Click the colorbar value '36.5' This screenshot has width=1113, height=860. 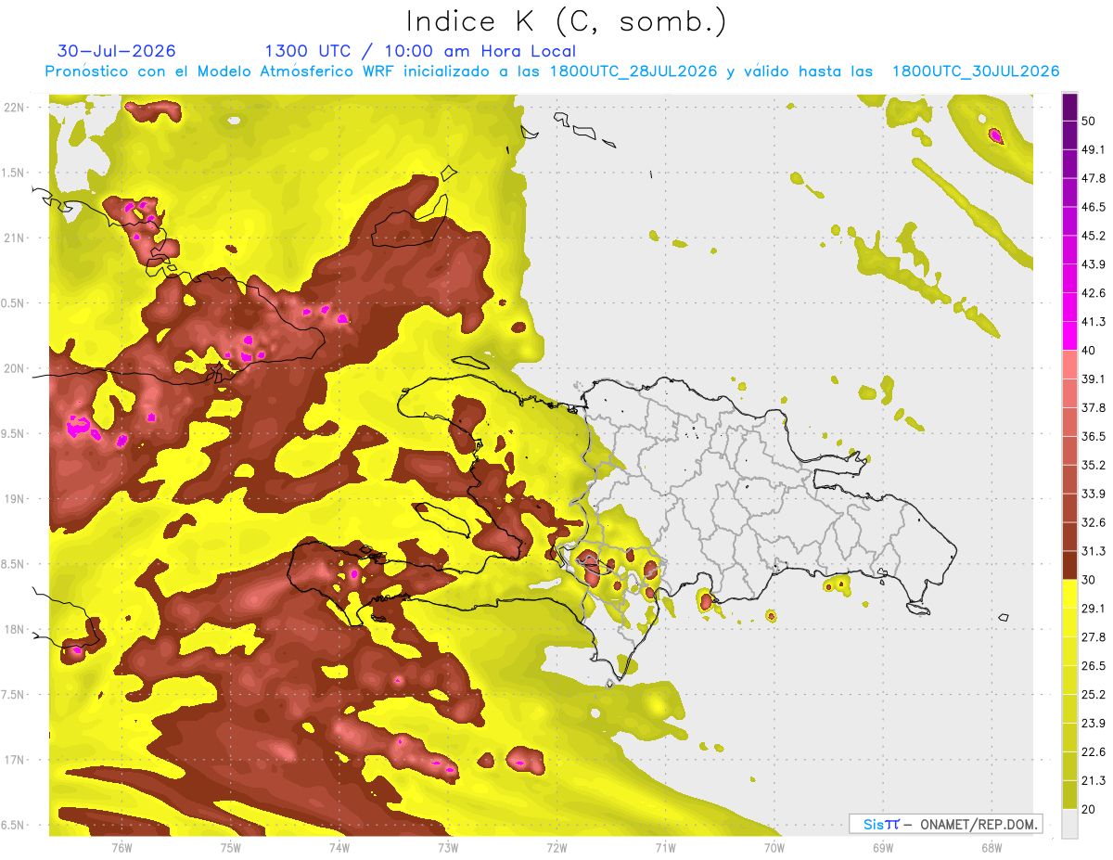(x=1093, y=436)
